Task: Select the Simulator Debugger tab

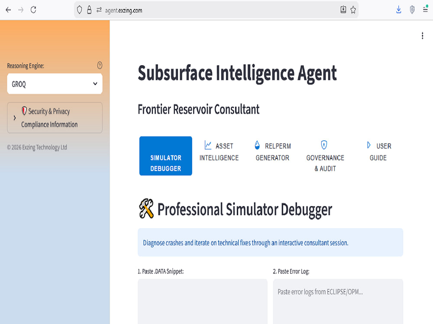Action: (166, 156)
